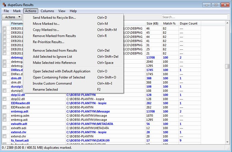This screenshot has width=232, height=152.
Task: Select Re-Prioritize Results menu entry
Action: [x=49, y=42]
